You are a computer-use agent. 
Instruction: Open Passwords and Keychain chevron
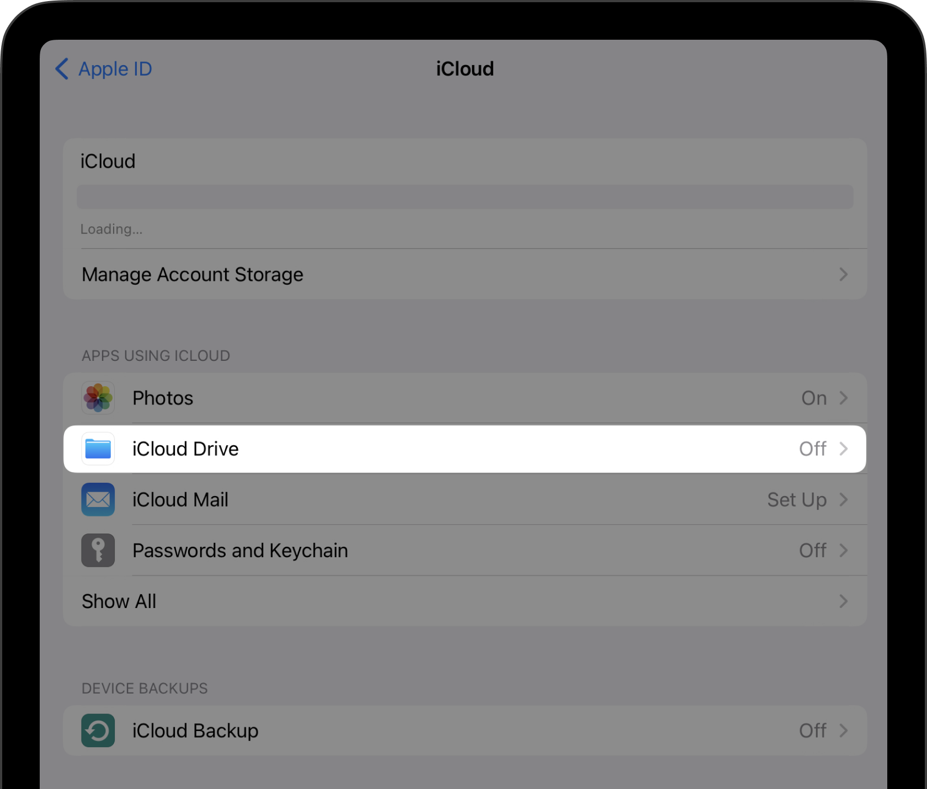tap(843, 550)
